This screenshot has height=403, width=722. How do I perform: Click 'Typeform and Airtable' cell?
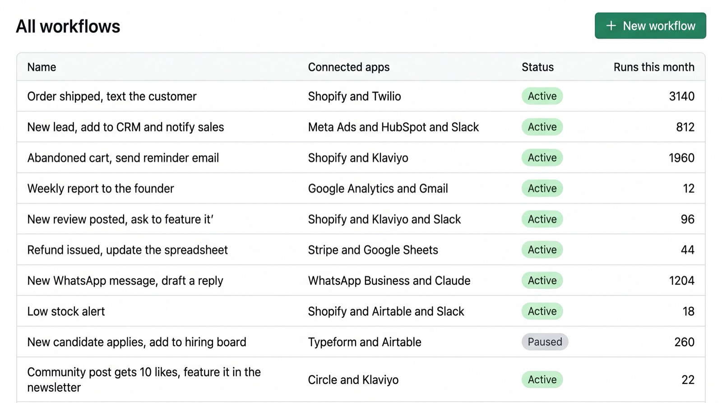(x=365, y=342)
